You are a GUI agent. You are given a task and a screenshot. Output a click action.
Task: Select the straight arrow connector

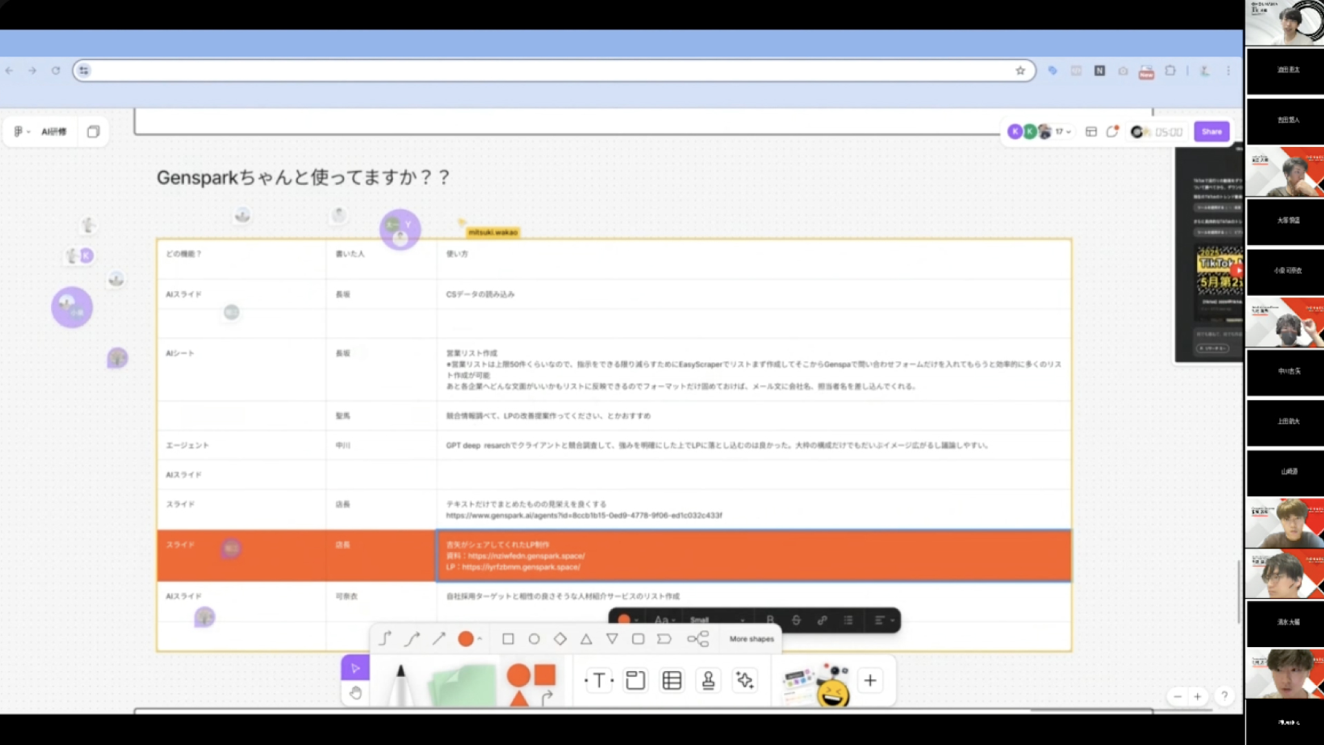439,639
